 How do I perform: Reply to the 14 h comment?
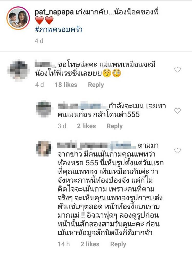tap(118, 244)
